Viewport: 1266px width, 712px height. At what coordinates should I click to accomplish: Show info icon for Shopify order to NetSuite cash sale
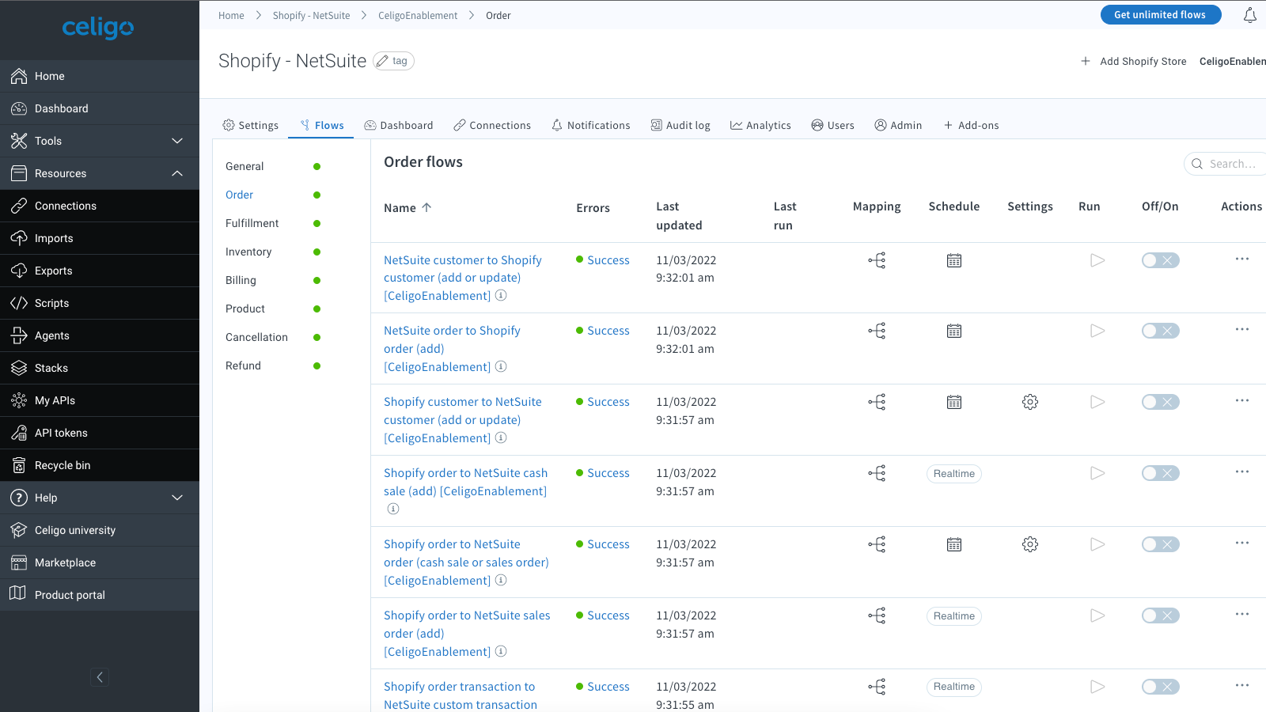coord(393,509)
